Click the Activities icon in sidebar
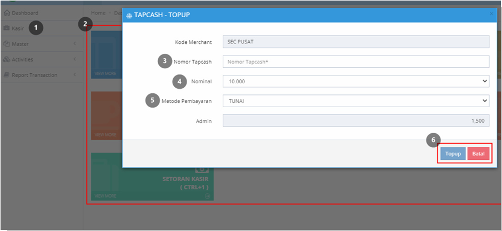The image size is (502, 231). coord(7,59)
